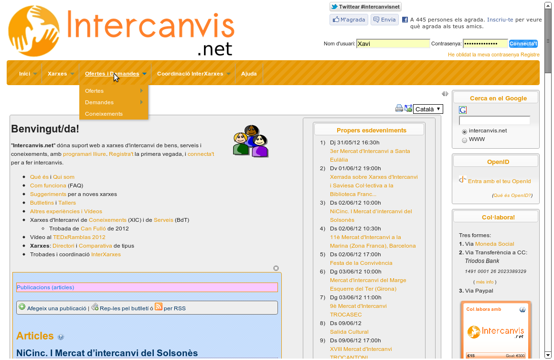
Task: Click the newsletter subscribe icon before Rep-les
Action: 95,307
